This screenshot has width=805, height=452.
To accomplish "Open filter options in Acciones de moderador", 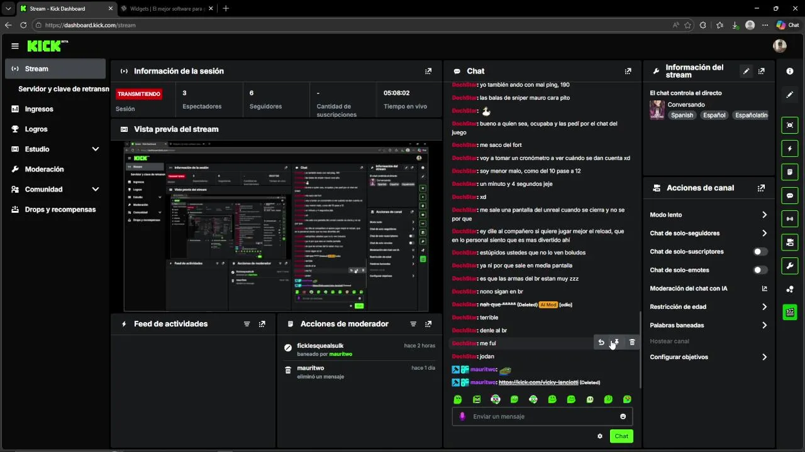I will (413, 324).
